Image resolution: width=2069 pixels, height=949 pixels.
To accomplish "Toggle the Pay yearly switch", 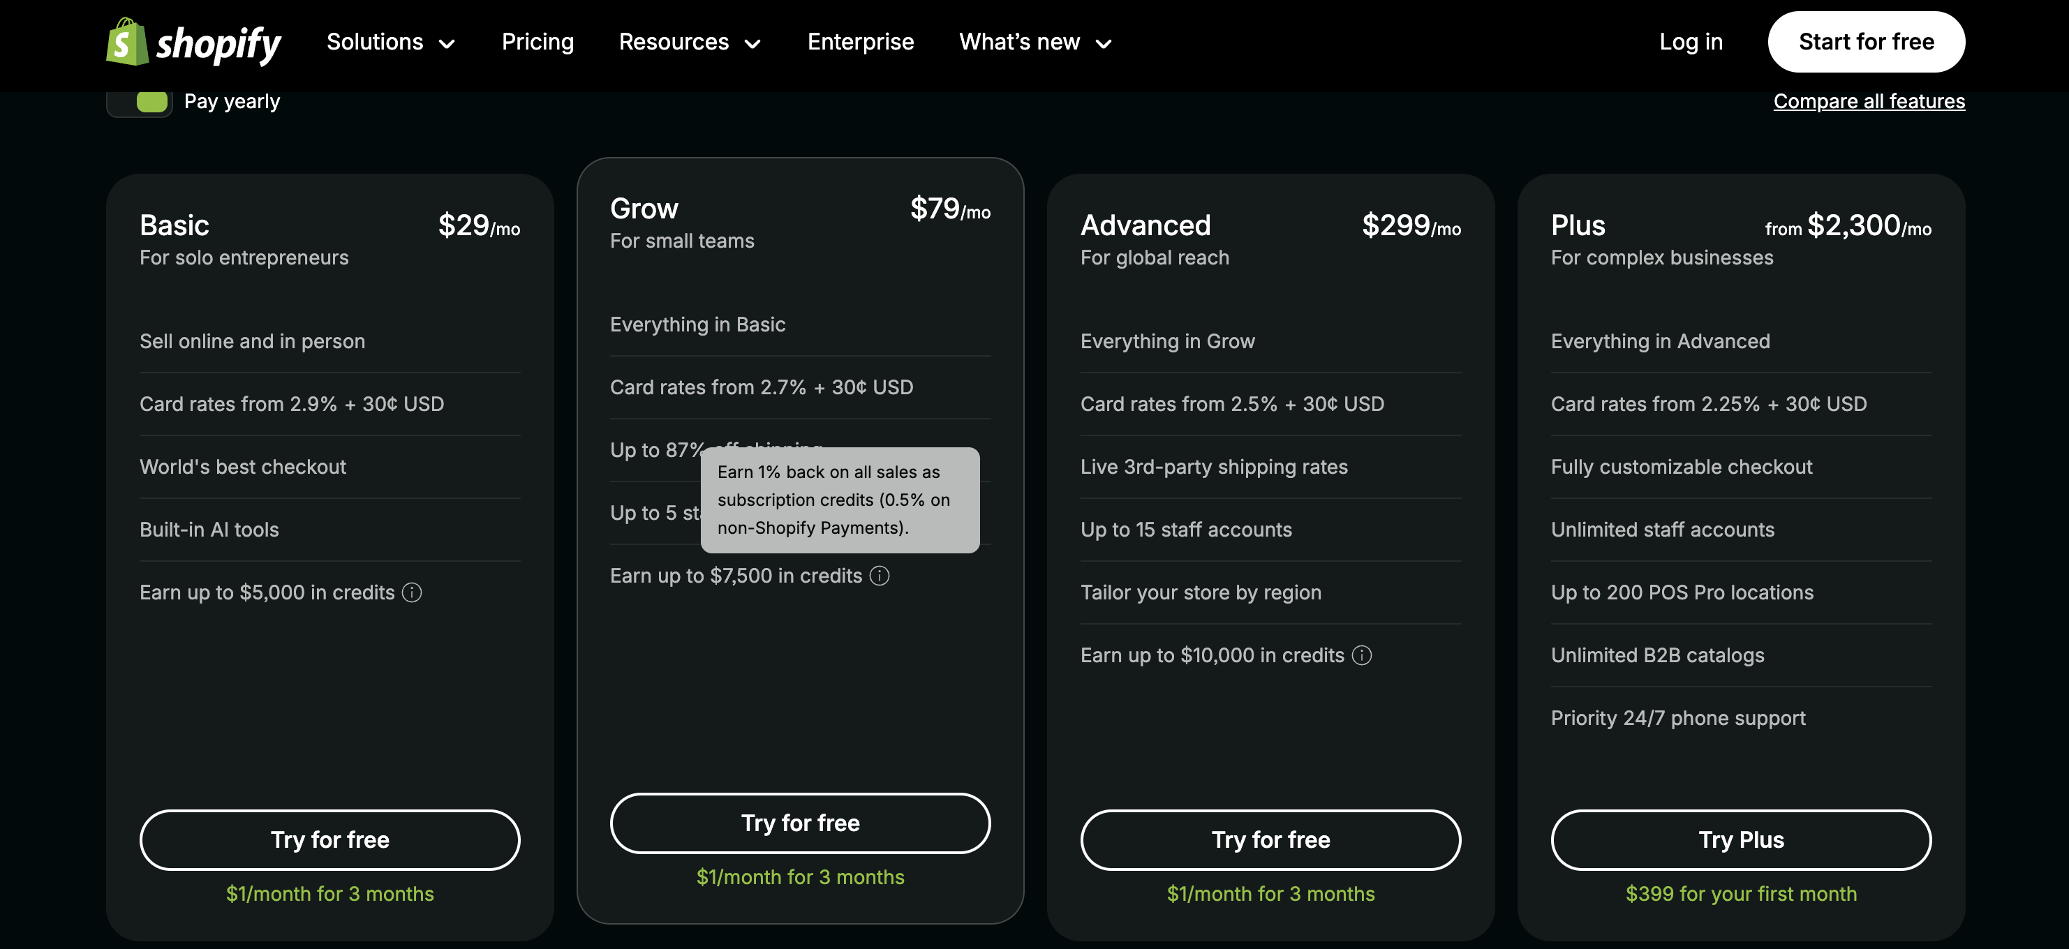I will click(x=140, y=102).
